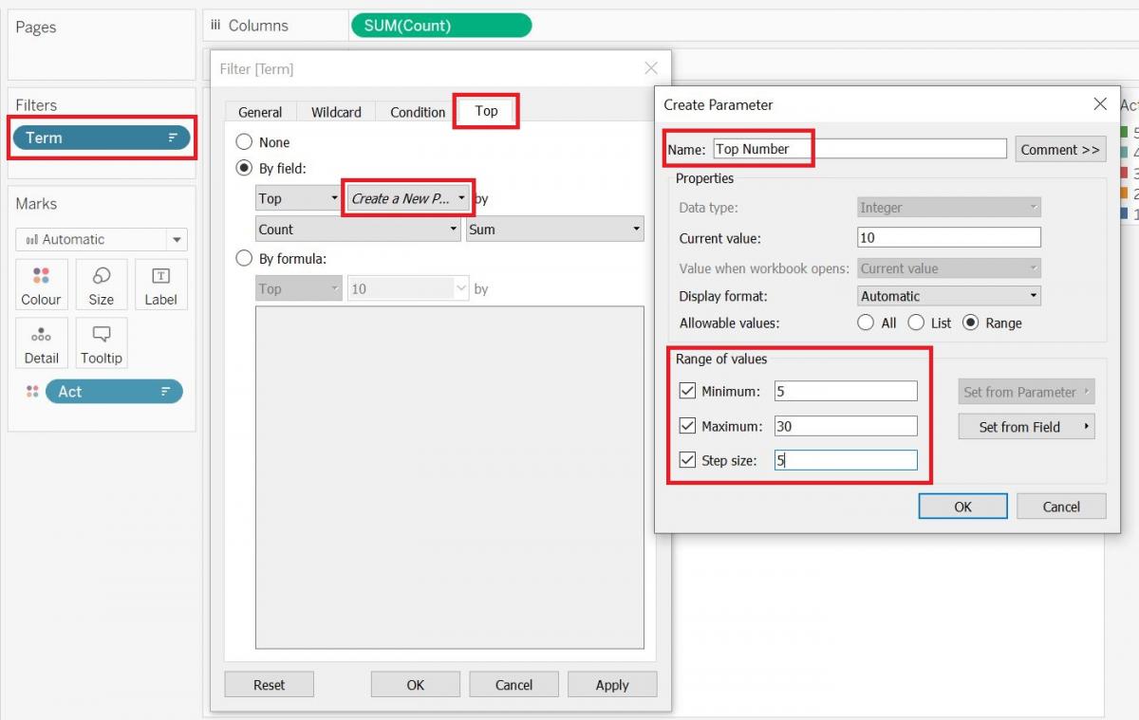
Task: Click the Current value field
Action: pos(949,237)
